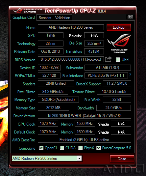146x176 pixels.
Task: Click the BIOS export share arrow icon
Action: [109, 59]
